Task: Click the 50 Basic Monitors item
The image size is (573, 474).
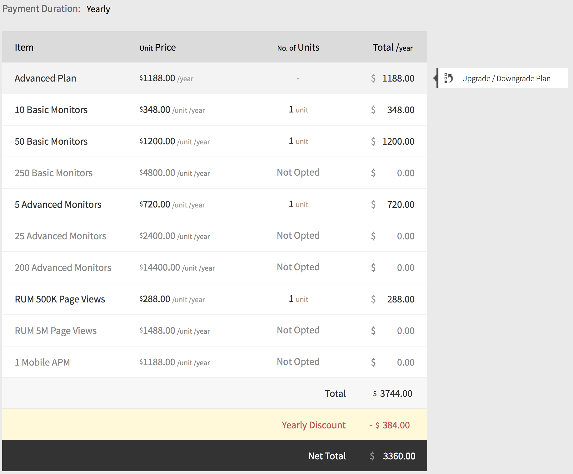Action: (51, 142)
